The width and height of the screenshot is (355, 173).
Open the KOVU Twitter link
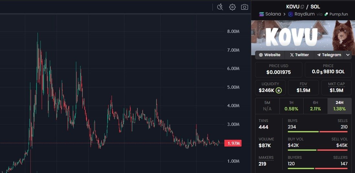click(299, 55)
